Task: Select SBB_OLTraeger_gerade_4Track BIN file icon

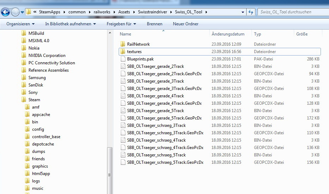Action: click(x=123, y=96)
